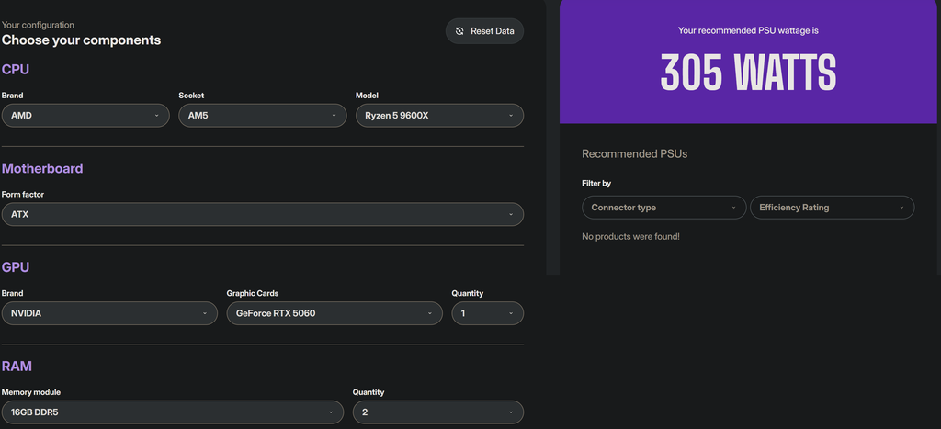The image size is (941, 429).
Task: Click the circular reset icon beside Reset Data
Action: coord(460,31)
